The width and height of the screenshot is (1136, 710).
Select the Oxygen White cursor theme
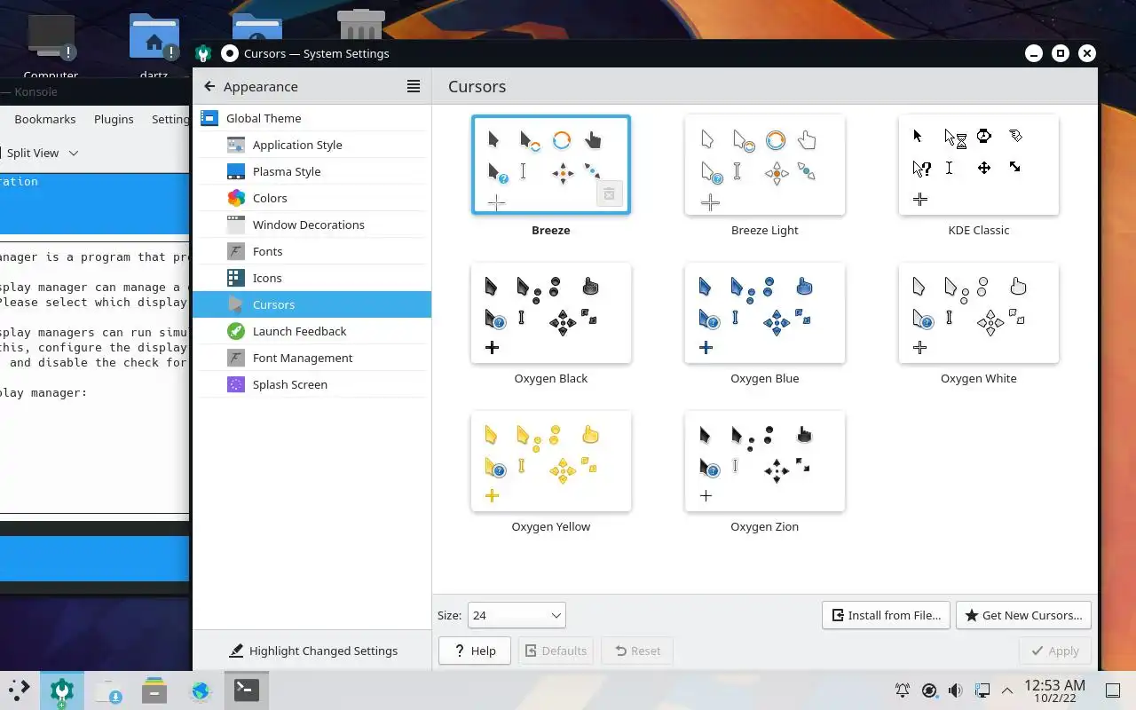point(979,313)
